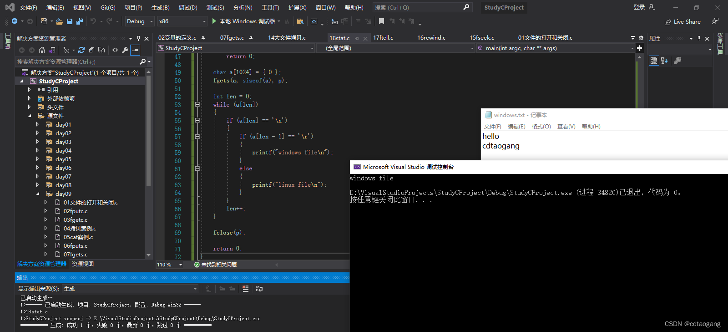Click the Save All icon
728x332 pixels.
[x=80, y=21]
